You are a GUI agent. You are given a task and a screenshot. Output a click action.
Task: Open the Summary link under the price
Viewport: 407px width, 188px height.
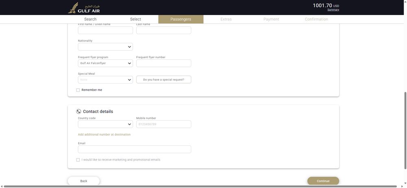(333, 10)
